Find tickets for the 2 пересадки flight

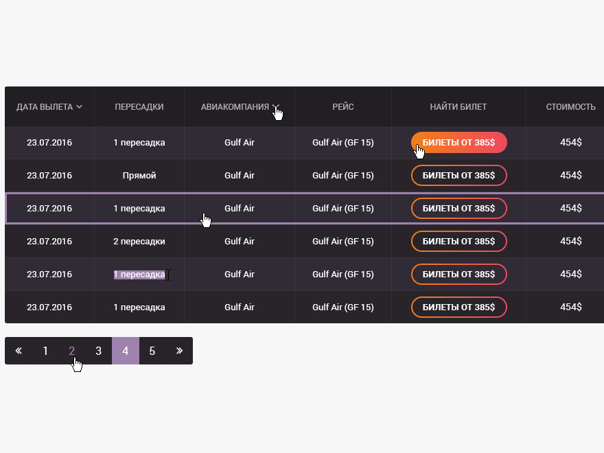click(x=458, y=242)
